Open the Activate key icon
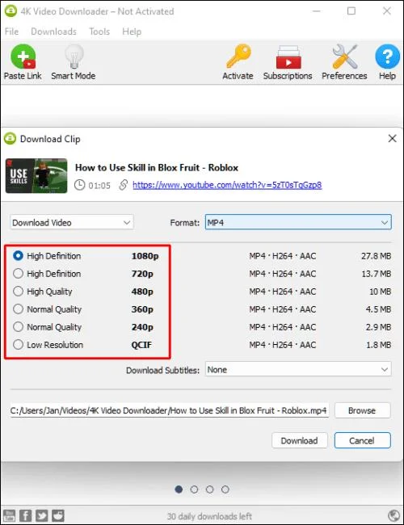The height and width of the screenshot is (525, 404). [238, 56]
